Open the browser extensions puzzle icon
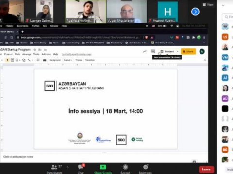Viewport: 233px width, 174px height. coord(193,38)
